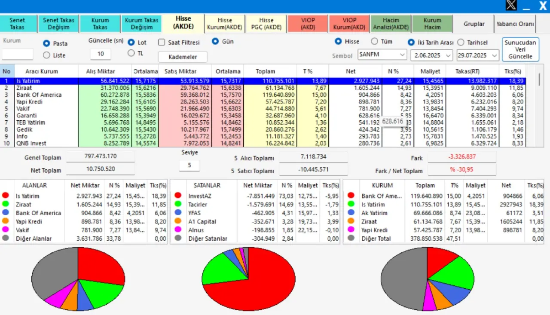Select the TL radio option
The height and width of the screenshot is (315, 550).
[131, 53]
